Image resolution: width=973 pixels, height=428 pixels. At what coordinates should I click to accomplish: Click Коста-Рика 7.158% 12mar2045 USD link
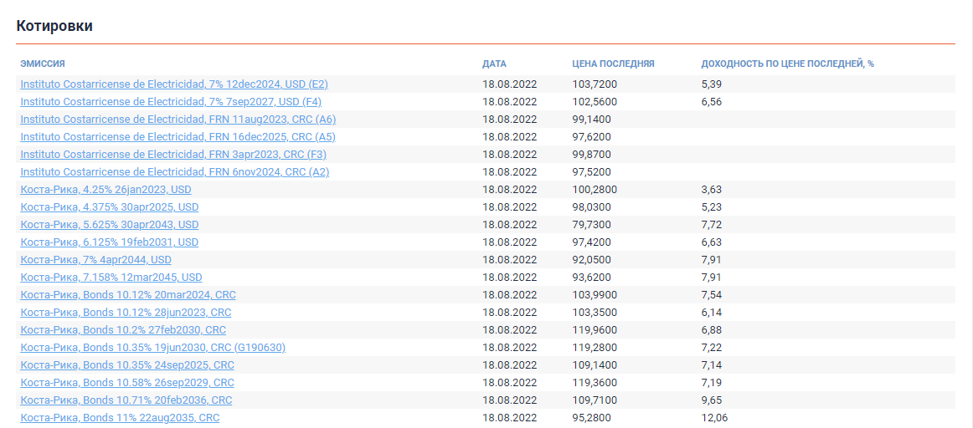point(111,278)
